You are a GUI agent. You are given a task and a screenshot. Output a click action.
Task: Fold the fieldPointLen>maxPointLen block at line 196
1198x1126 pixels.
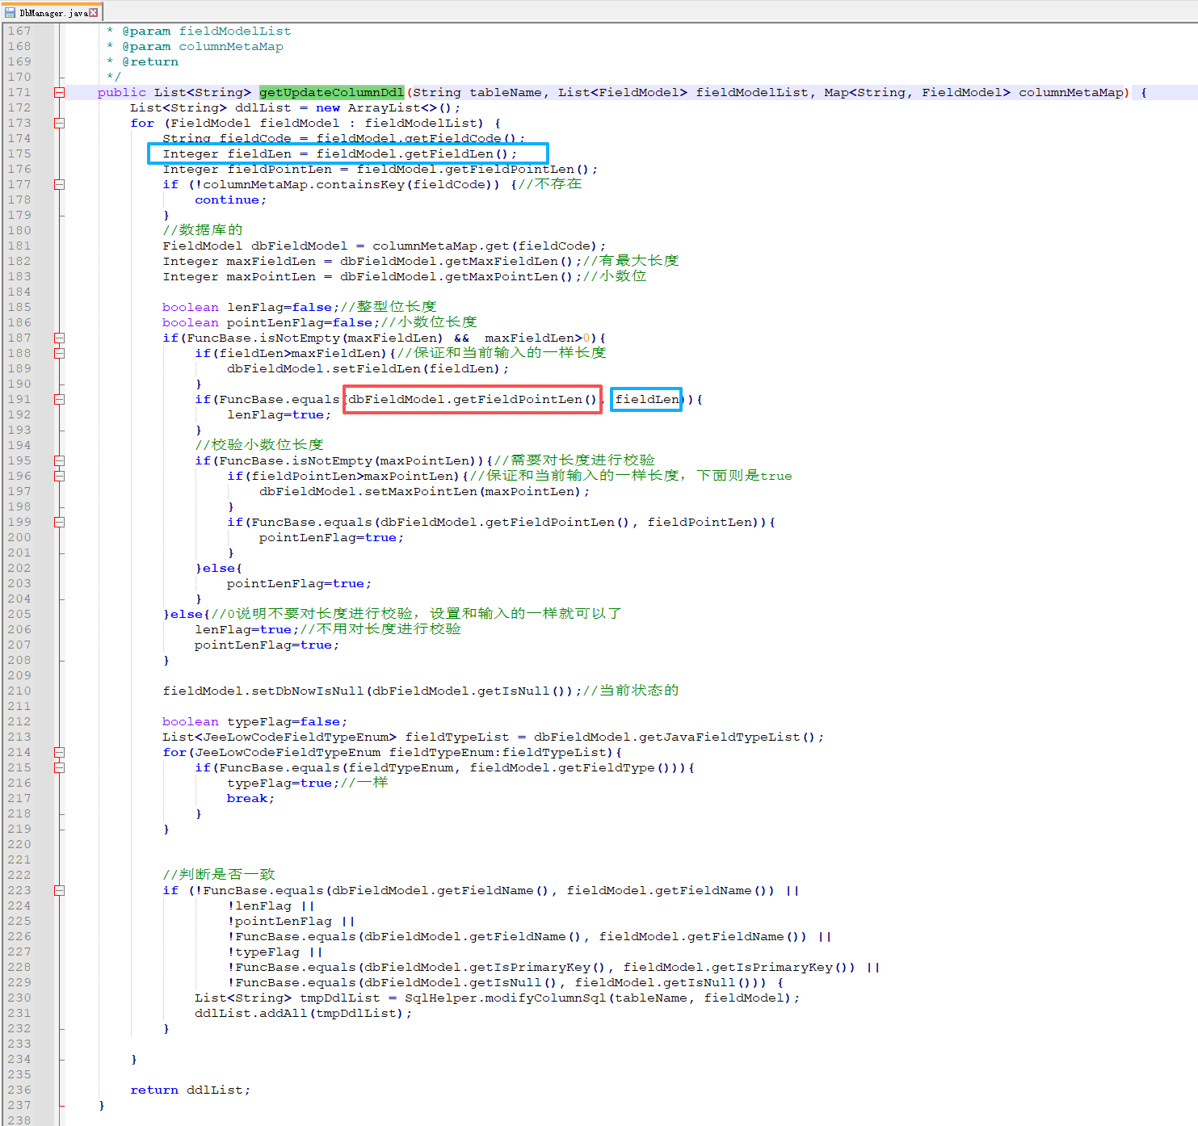click(x=59, y=477)
